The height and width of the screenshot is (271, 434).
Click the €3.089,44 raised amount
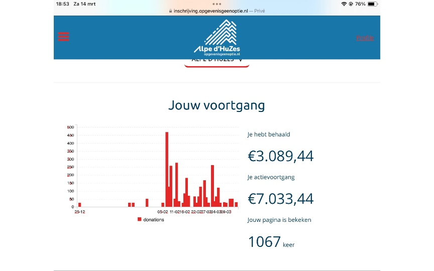[x=280, y=156]
